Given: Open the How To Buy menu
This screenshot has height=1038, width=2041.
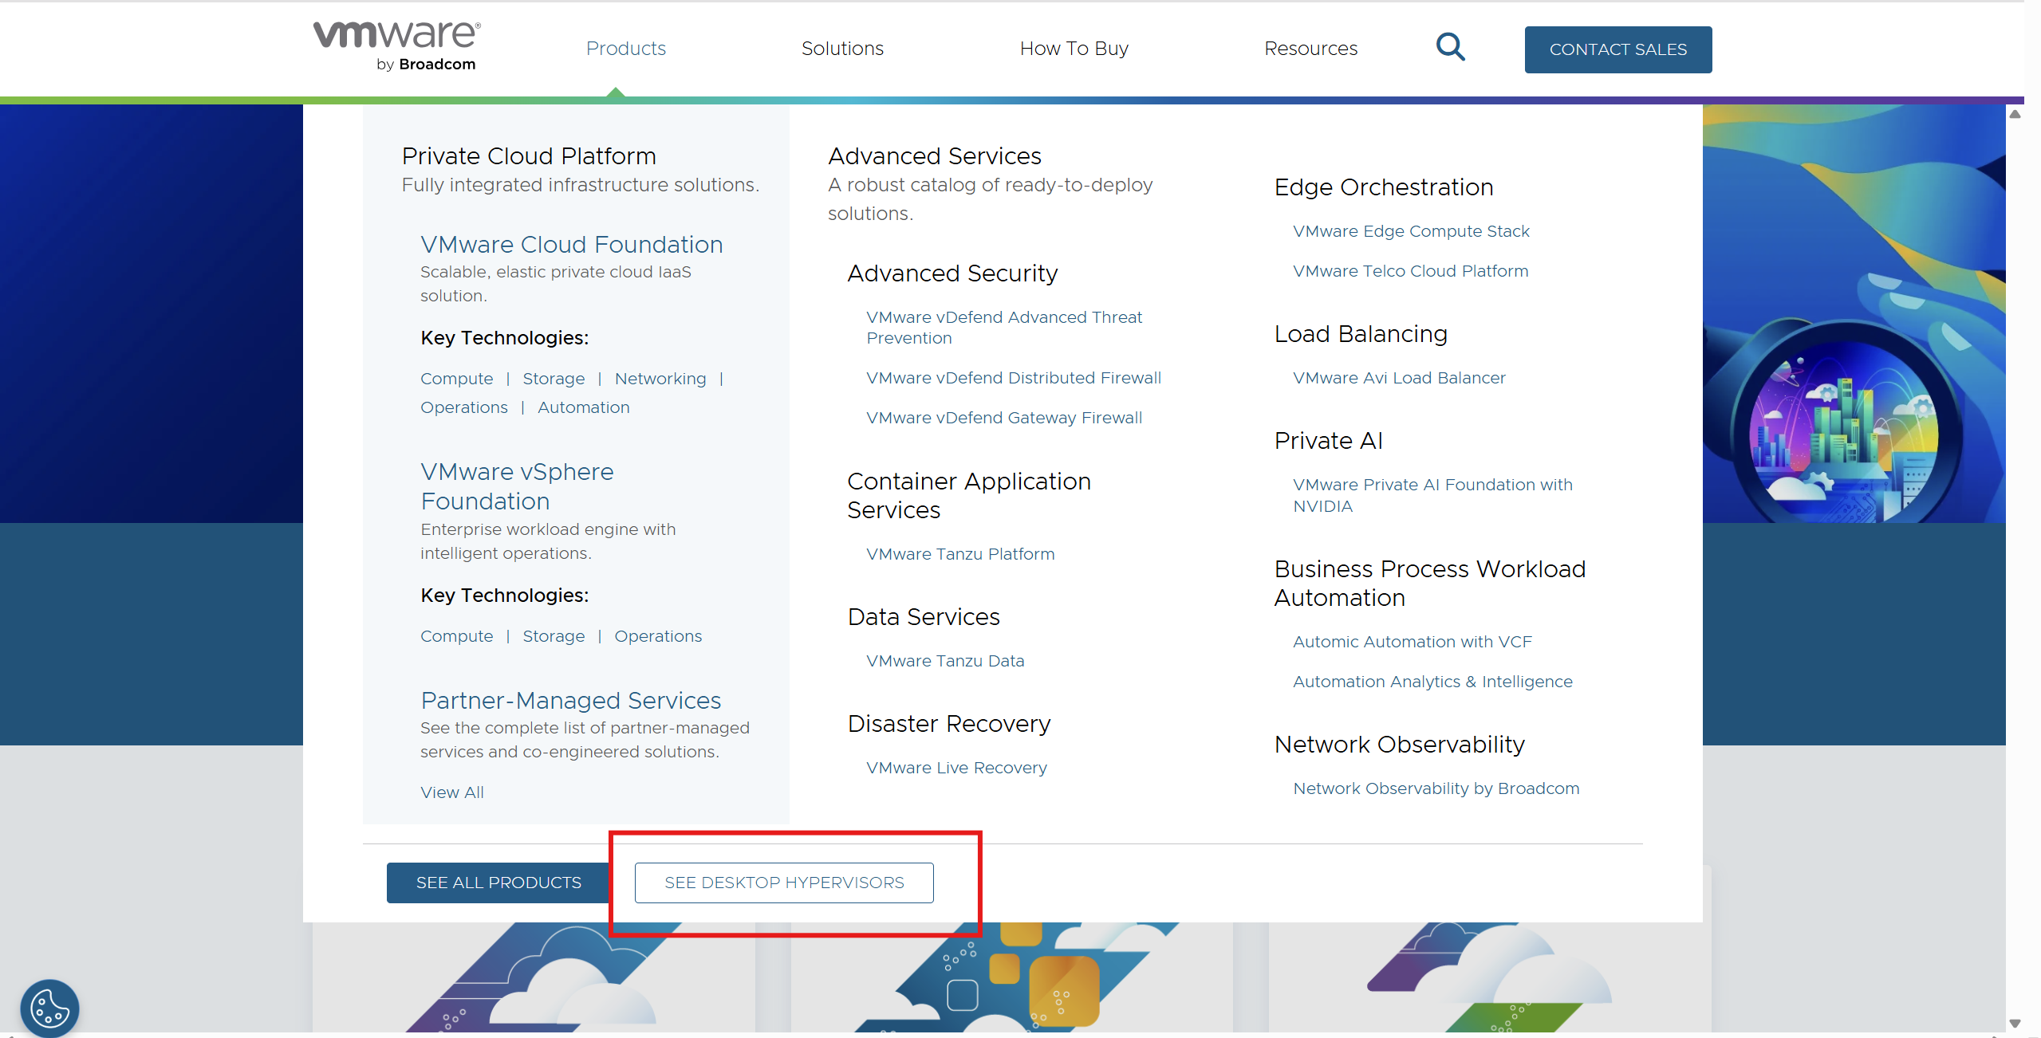Looking at the screenshot, I should point(1074,49).
